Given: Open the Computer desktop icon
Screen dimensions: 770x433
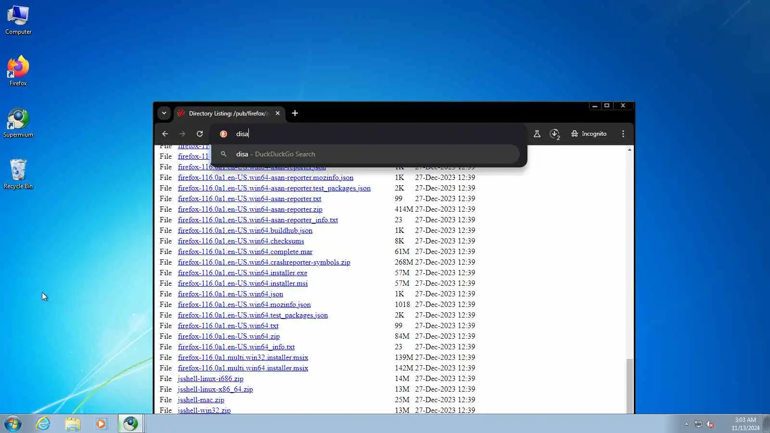Looking at the screenshot, I should coord(18,20).
